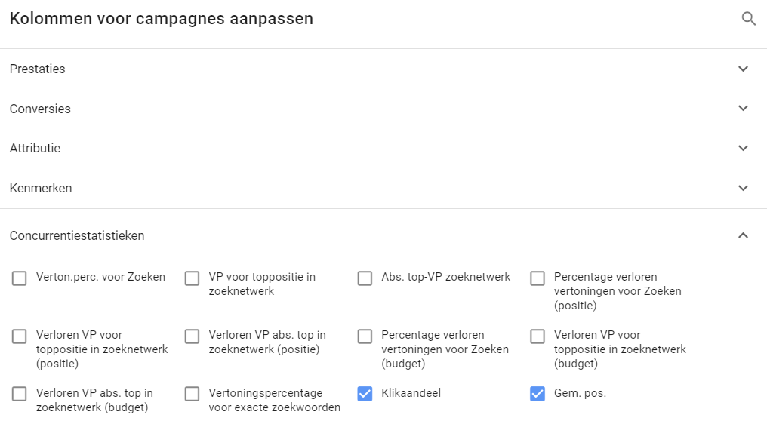The image size is (767, 430).
Task: Expand the Attributie section
Action: coord(743,148)
